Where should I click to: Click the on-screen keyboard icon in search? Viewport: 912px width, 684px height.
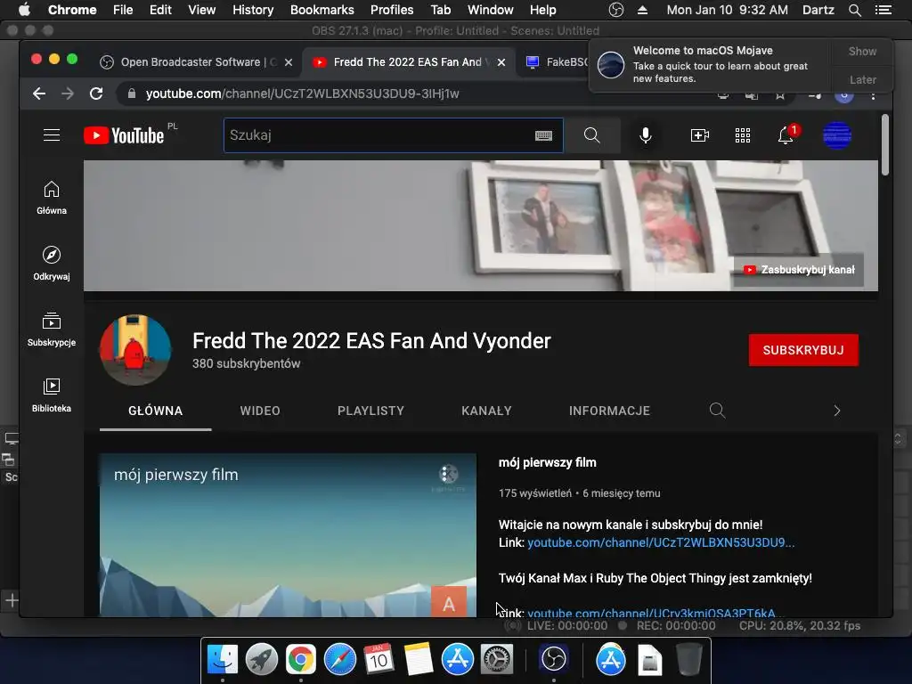point(543,135)
